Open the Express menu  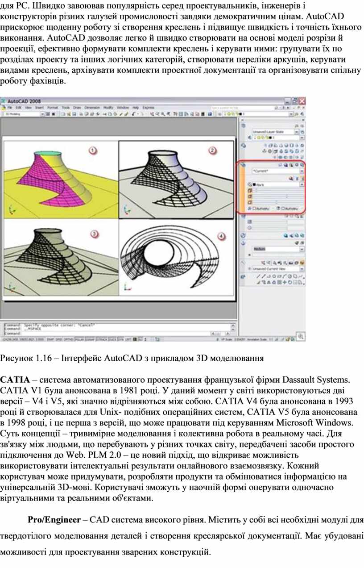tap(148, 107)
